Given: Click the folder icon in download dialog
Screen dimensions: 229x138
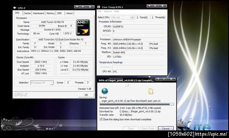Looking at the screenshot, I should coord(151,91).
